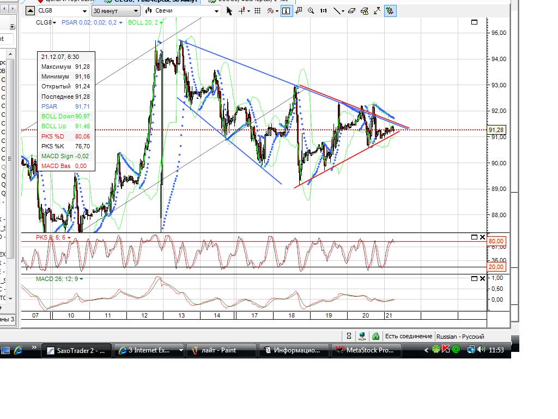Open the PKS 8; 5; 5 indicator menu
558x419 pixels.
point(53,237)
